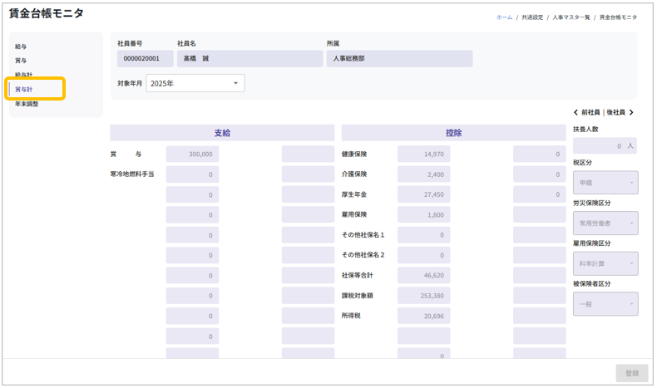This screenshot has height=388, width=657.
Task: Click the 共通設定 breadcrumb item
Action: pyautogui.click(x=533, y=17)
